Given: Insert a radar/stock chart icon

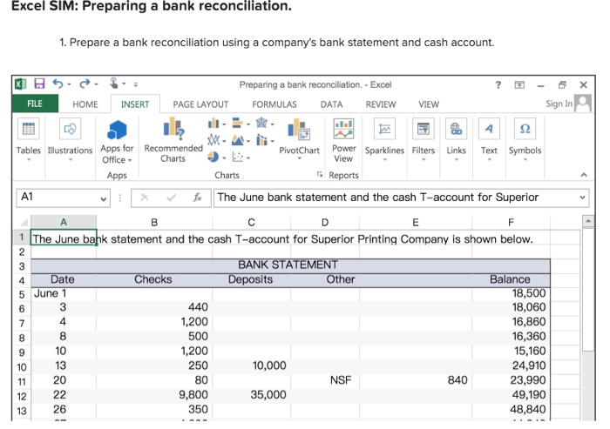Looking at the screenshot, I should (x=261, y=124).
